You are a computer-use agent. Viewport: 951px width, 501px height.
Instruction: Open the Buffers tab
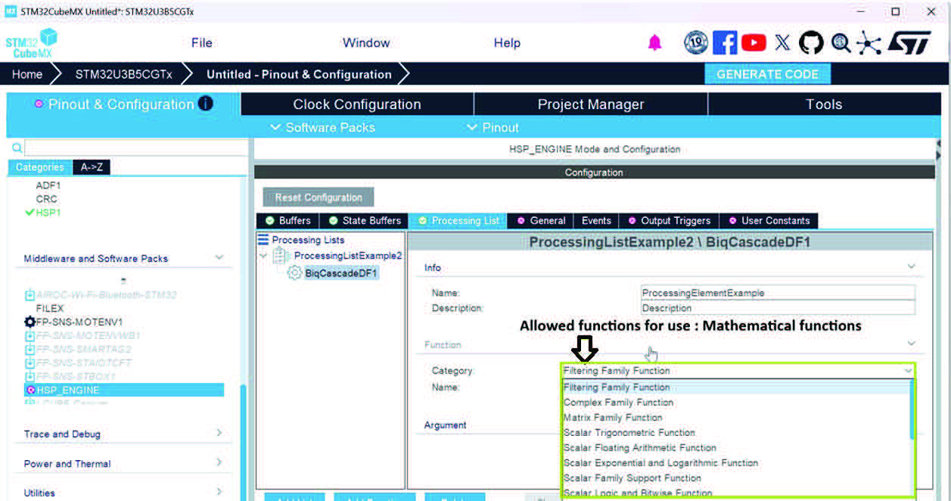(x=287, y=221)
